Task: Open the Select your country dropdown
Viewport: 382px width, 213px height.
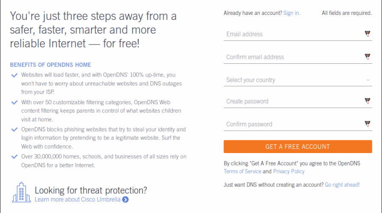Action: click(x=293, y=80)
